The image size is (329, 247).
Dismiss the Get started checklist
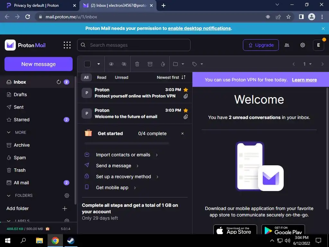coord(182,133)
